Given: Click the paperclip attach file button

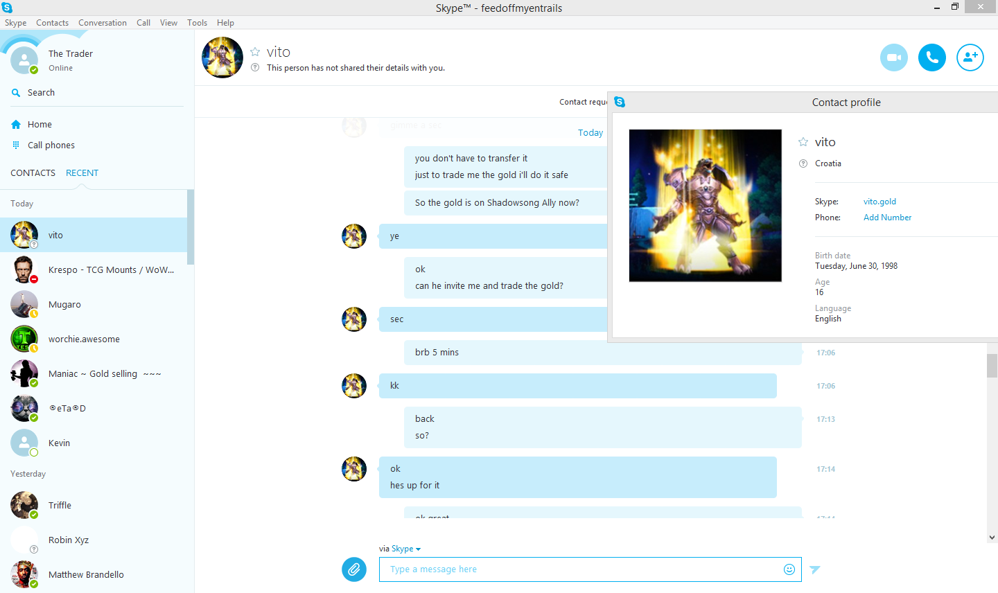Looking at the screenshot, I should [x=354, y=569].
